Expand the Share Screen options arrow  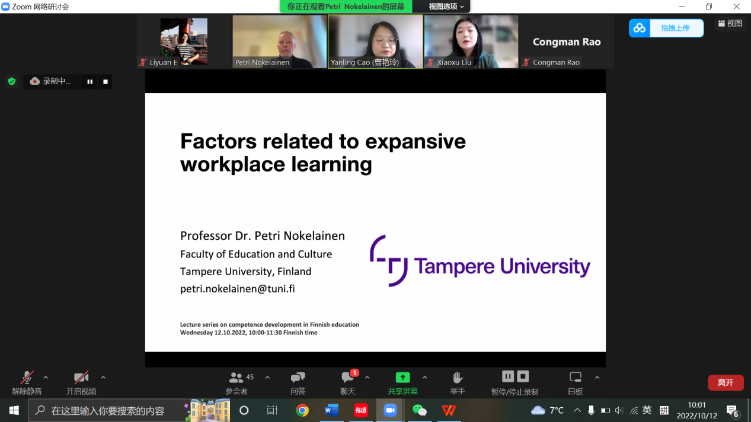point(424,378)
